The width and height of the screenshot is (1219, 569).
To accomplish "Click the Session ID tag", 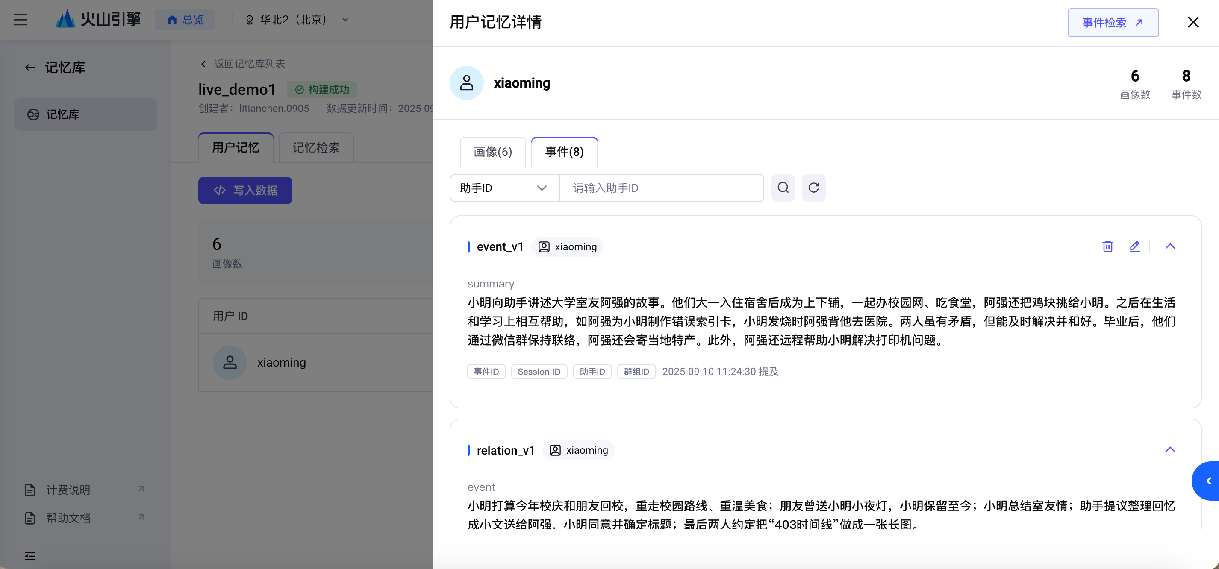I will tap(539, 371).
